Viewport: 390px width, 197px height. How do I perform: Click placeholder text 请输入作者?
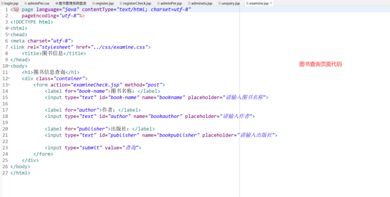click(x=236, y=117)
